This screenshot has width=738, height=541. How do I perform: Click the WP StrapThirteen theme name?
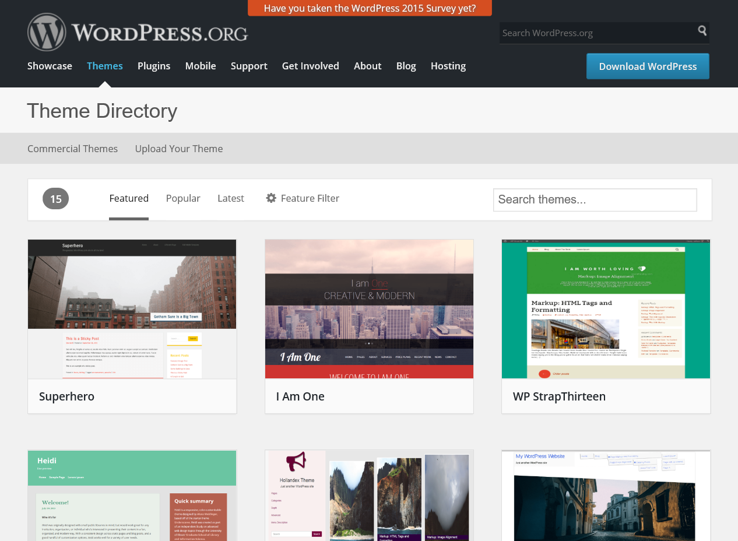(x=560, y=396)
